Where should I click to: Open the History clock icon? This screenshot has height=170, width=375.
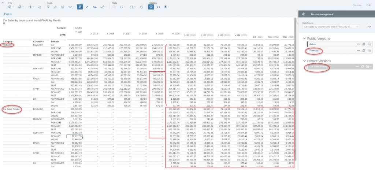(142, 7)
